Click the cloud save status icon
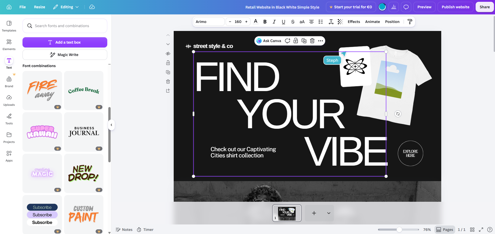The width and height of the screenshot is (495, 234). coord(92,7)
